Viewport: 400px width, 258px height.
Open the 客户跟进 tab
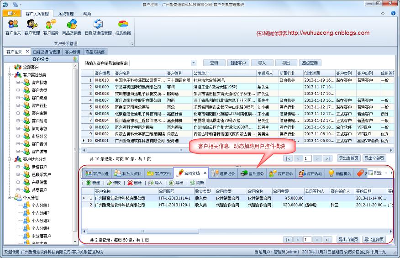pyautogui.click(x=97, y=174)
